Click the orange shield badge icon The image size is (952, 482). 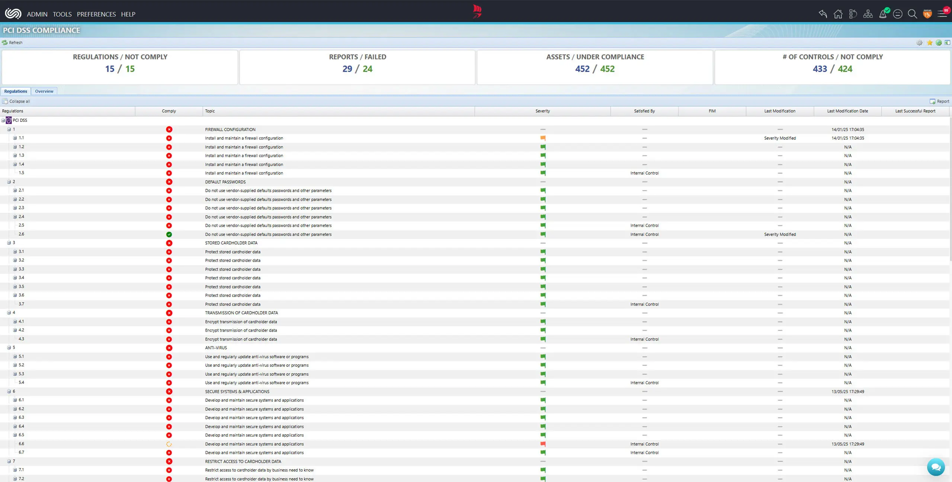click(927, 14)
